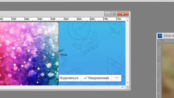The image size is (174, 98).
Task: Click the checkmark icon in Уведомления
Action: 85,78
